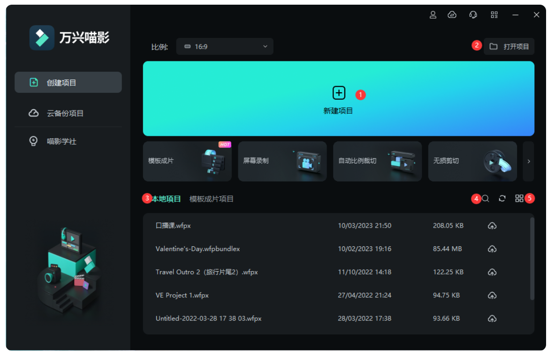Upload 口播课.wfpx using its cloud icon
Image resolution: width=555 pixels, height=355 pixels.
[492, 225]
